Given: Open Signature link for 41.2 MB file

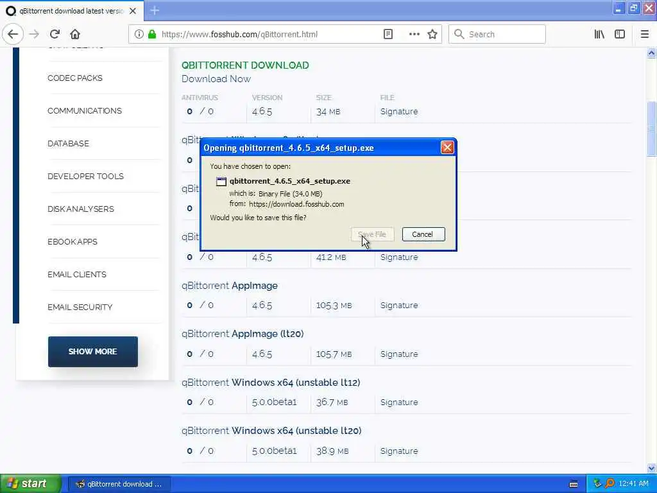Looking at the screenshot, I should (399, 257).
